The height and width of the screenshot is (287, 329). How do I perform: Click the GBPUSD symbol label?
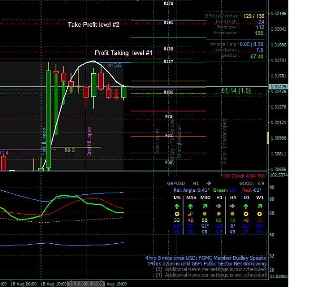tap(176, 183)
